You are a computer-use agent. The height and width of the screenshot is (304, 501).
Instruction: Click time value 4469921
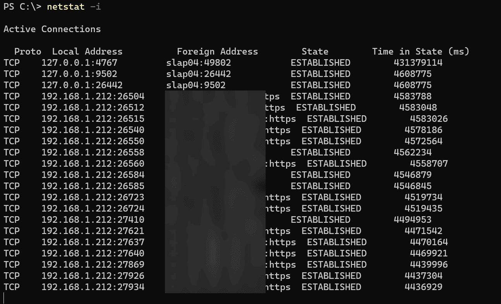(429, 253)
